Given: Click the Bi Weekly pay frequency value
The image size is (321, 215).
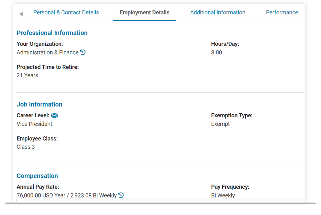Looking at the screenshot, I should point(223,195).
